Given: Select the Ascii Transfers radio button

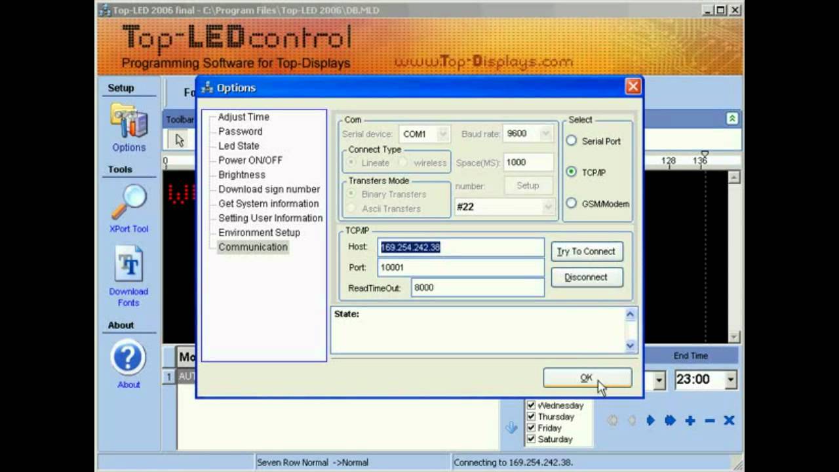Looking at the screenshot, I should [x=352, y=208].
